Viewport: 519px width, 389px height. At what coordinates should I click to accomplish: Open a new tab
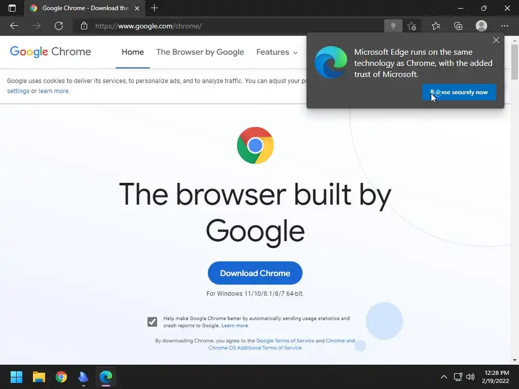click(154, 8)
